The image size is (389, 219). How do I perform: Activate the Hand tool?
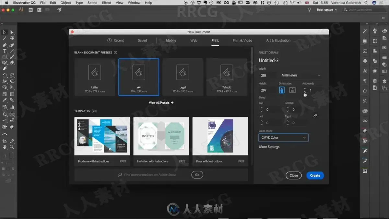5,147
